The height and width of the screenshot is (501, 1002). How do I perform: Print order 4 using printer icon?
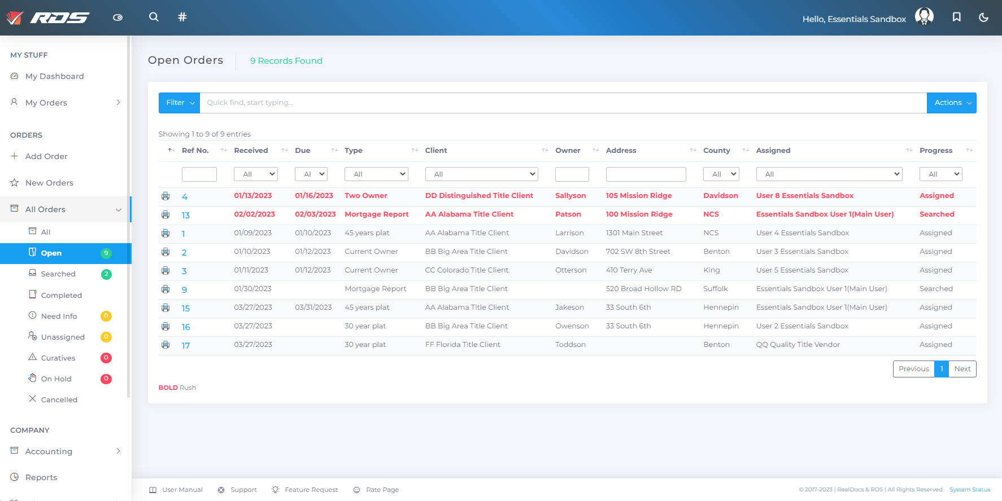click(165, 196)
